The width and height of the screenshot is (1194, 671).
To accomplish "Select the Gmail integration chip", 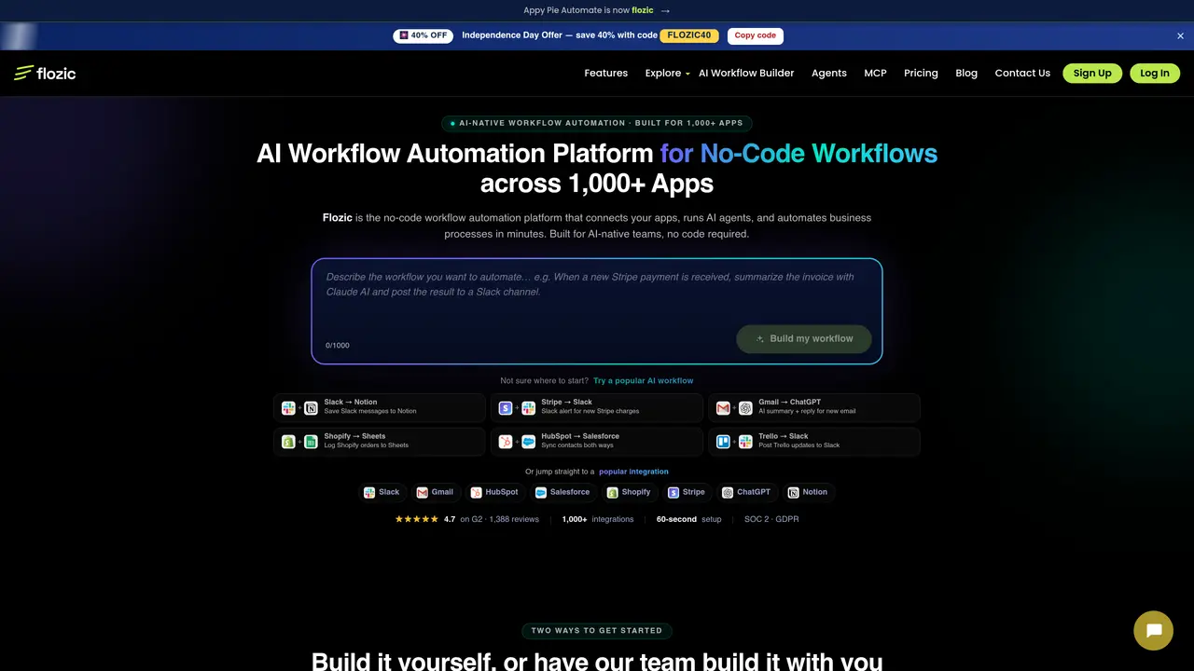I will 435,492.
